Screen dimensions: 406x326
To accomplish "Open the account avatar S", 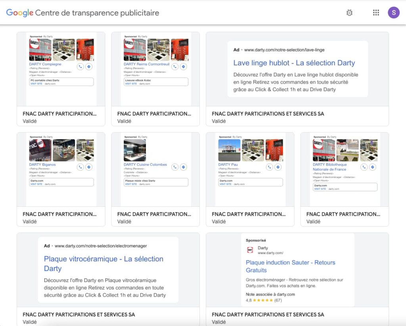I will [394, 13].
